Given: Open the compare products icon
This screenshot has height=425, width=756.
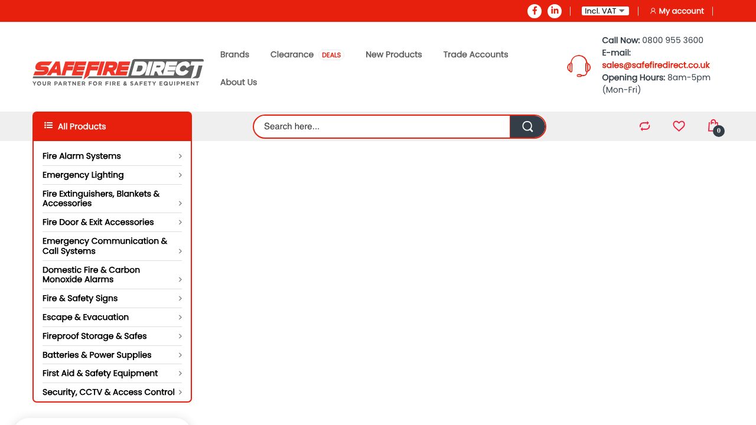Looking at the screenshot, I should coord(644,126).
